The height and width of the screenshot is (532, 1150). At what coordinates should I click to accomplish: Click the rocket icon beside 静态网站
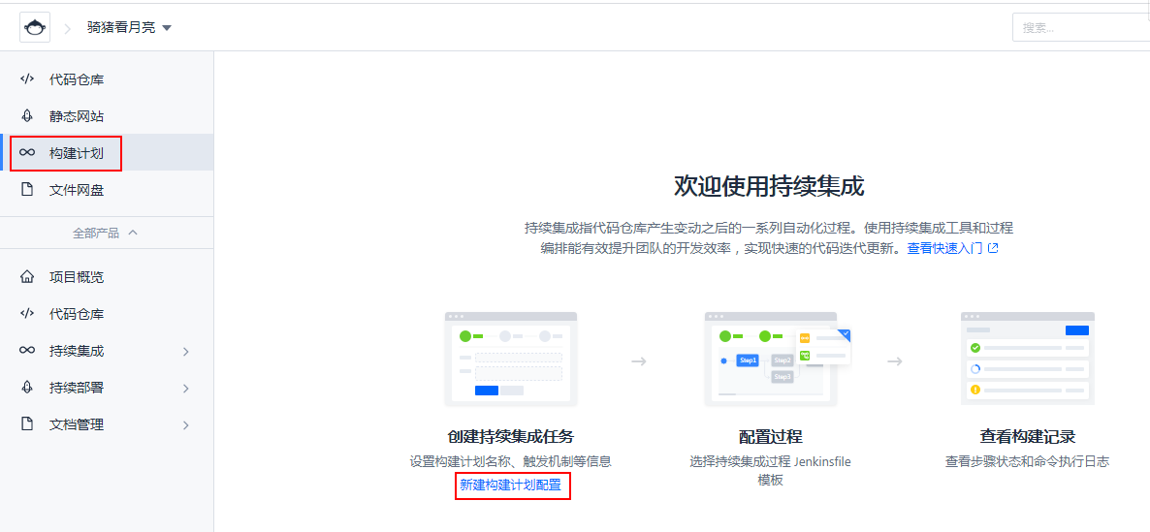click(x=27, y=115)
